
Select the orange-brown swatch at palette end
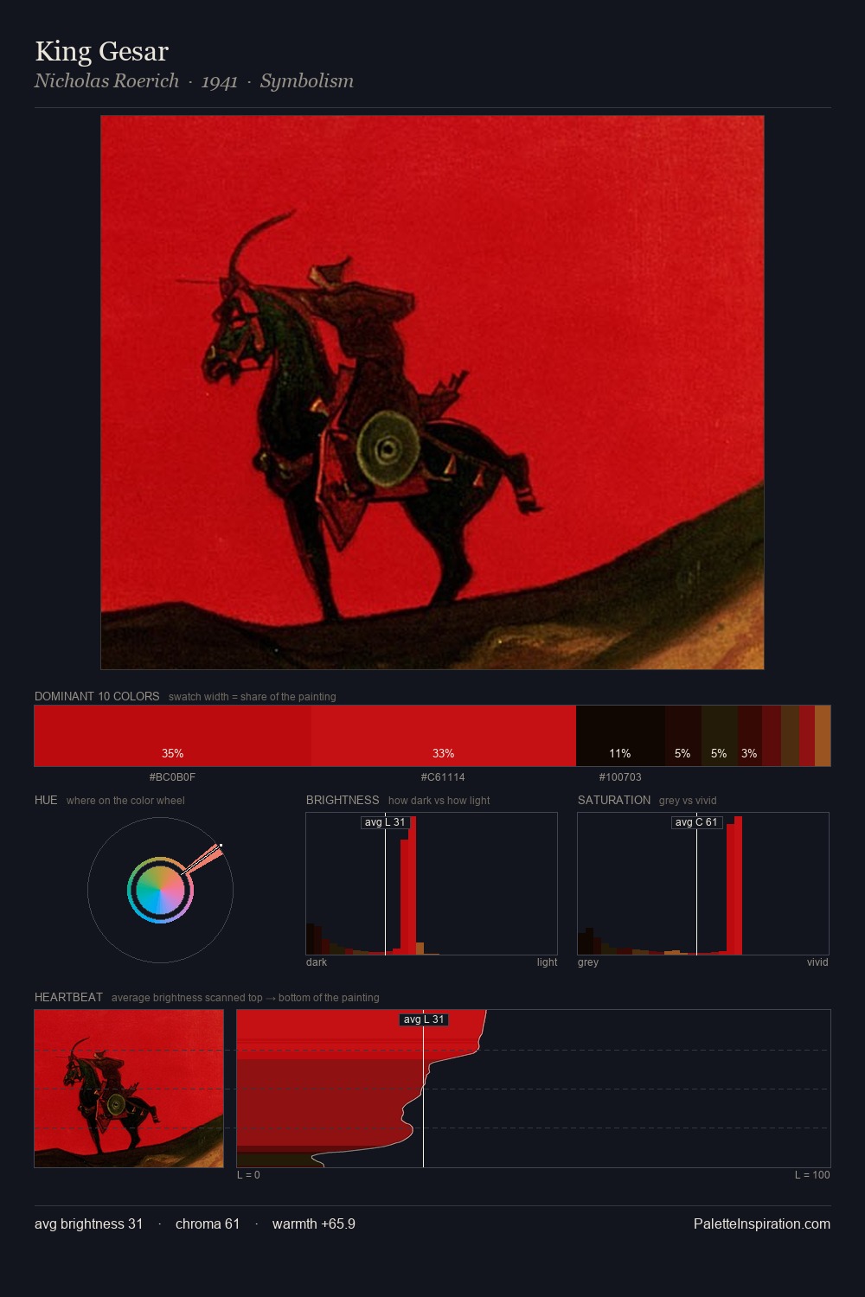823,736
